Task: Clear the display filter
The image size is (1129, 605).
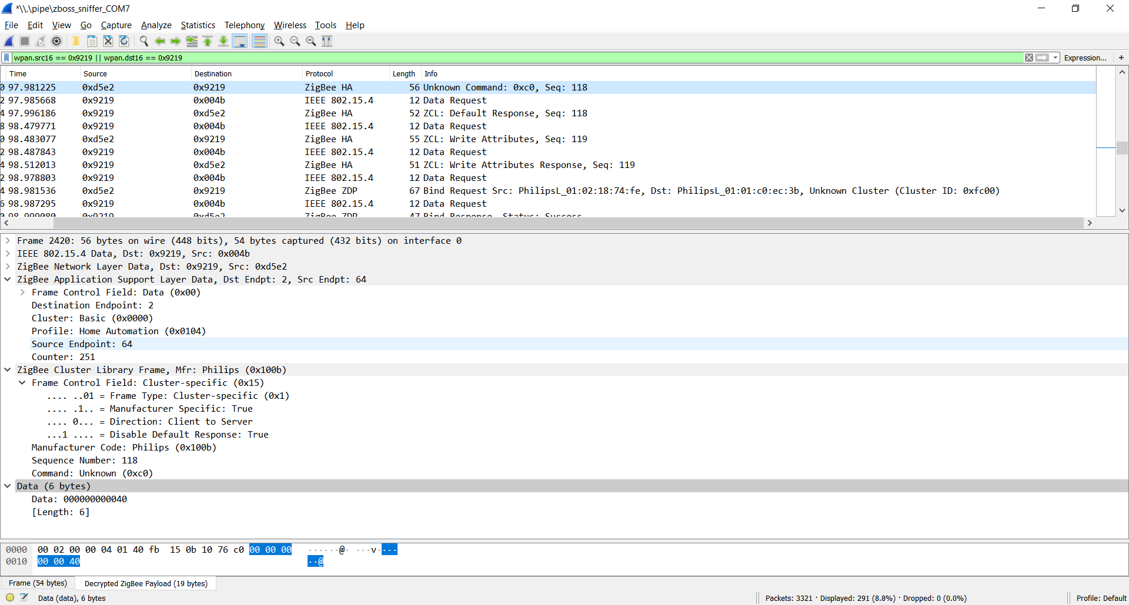Action: [x=1029, y=58]
